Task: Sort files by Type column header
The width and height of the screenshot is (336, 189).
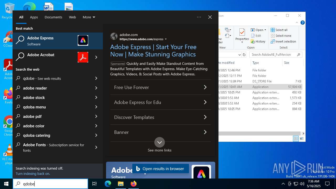Action: click(266, 63)
